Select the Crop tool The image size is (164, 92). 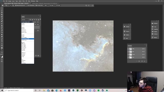(2, 15)
